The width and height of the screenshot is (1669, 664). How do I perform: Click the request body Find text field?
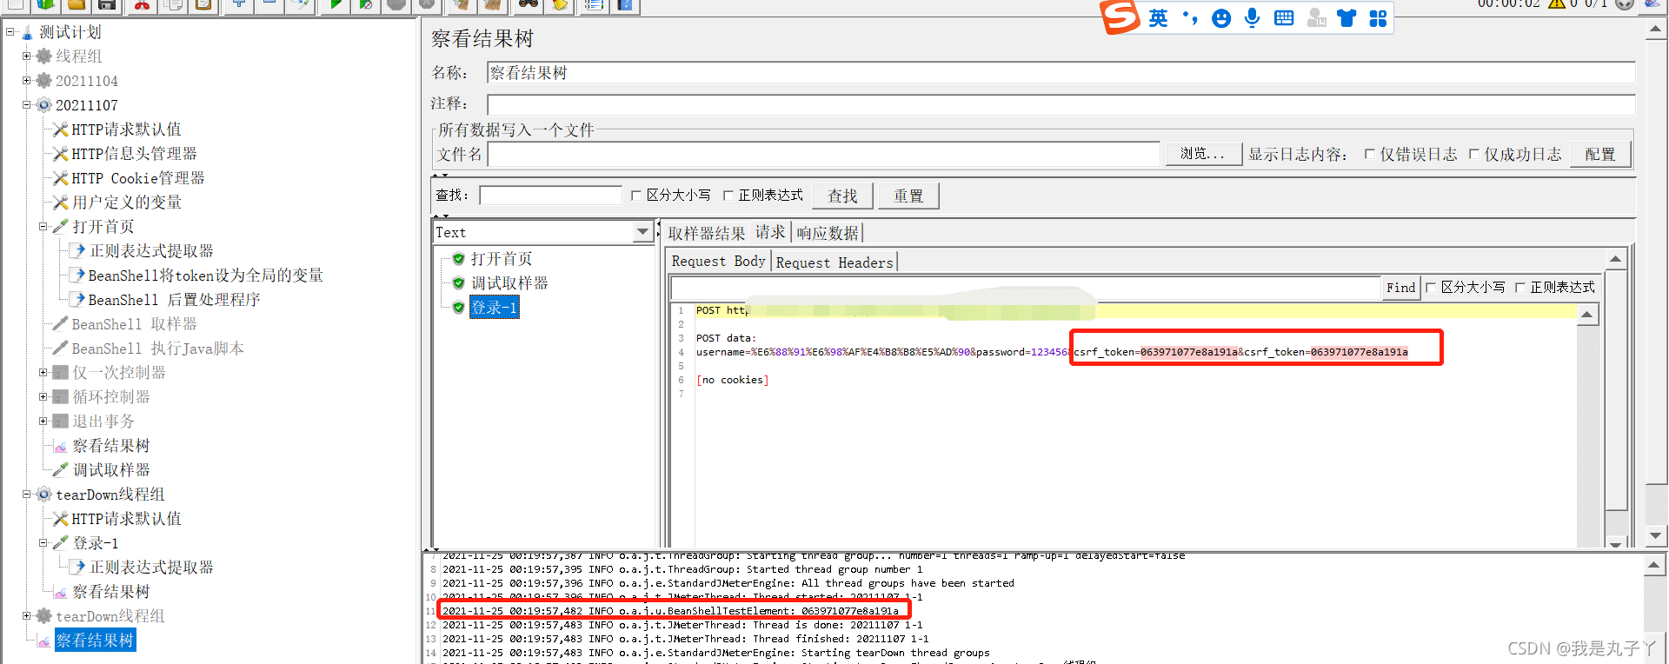pos(1027,288)
